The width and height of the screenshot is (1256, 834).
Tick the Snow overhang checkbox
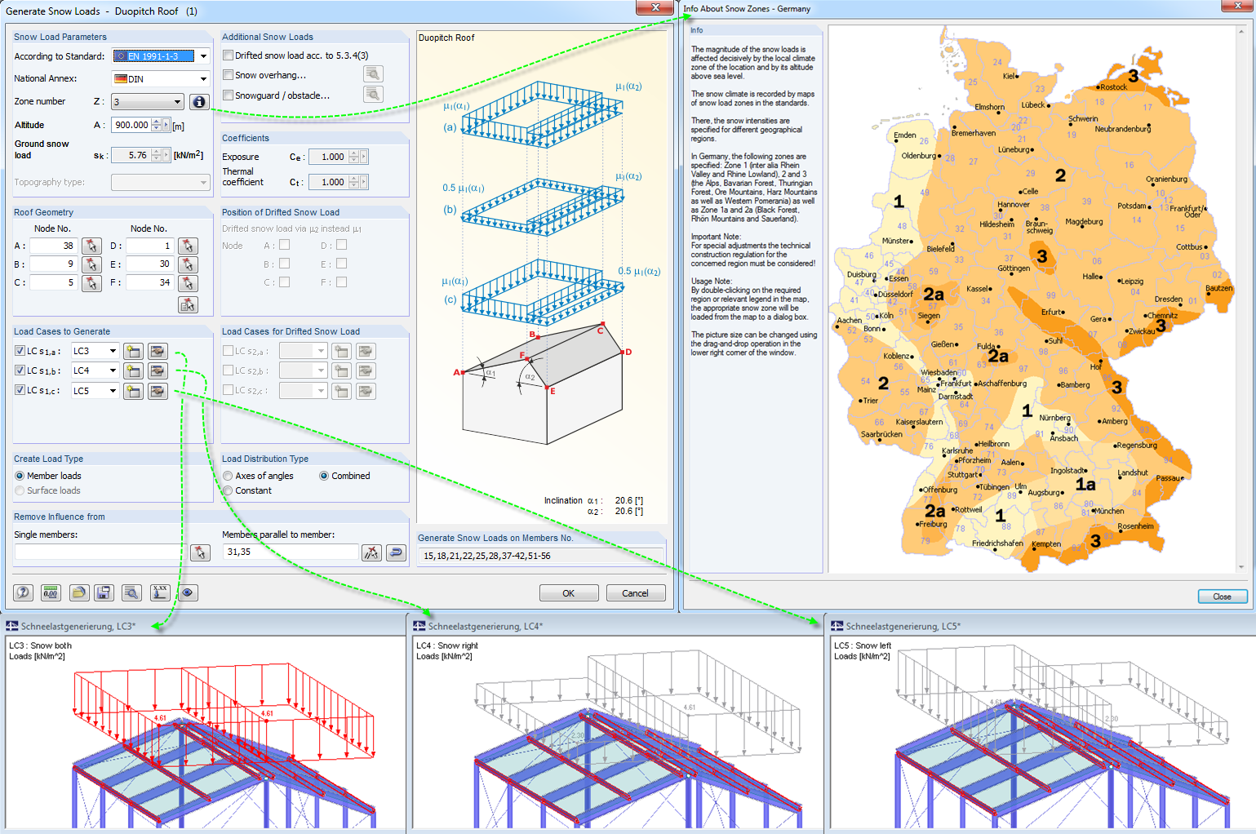point(229,75)
